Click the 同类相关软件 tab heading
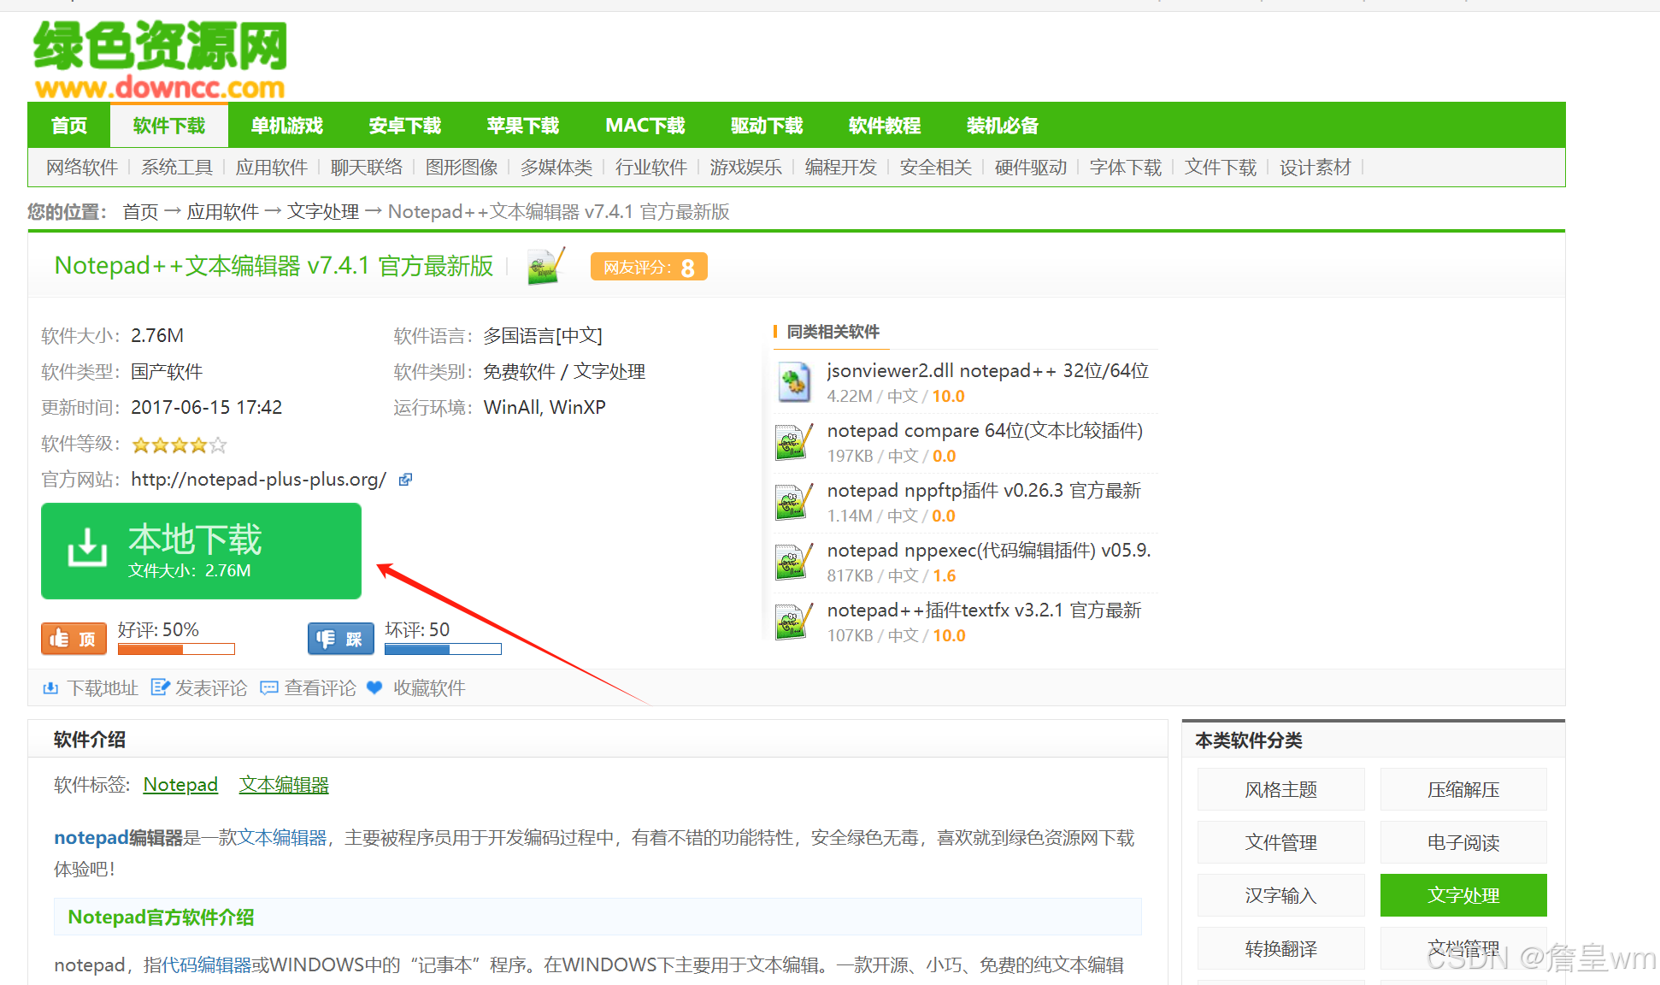The width and height of the screenshot is (1660, 985). 833,332
